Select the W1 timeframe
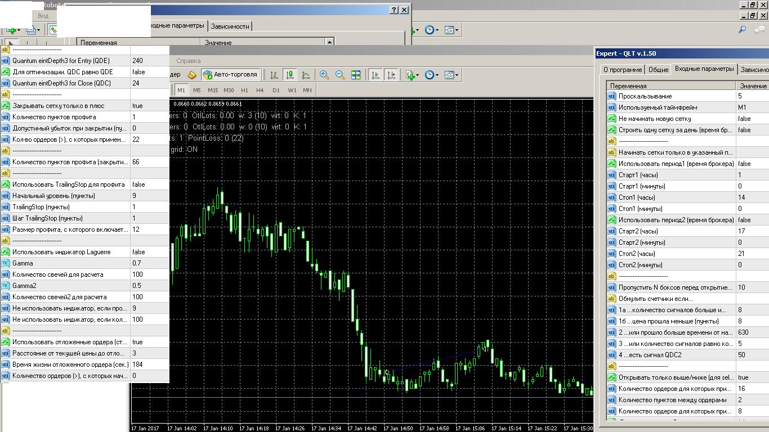The height and width of the screenshot is (432, 769). pos(292,90)
